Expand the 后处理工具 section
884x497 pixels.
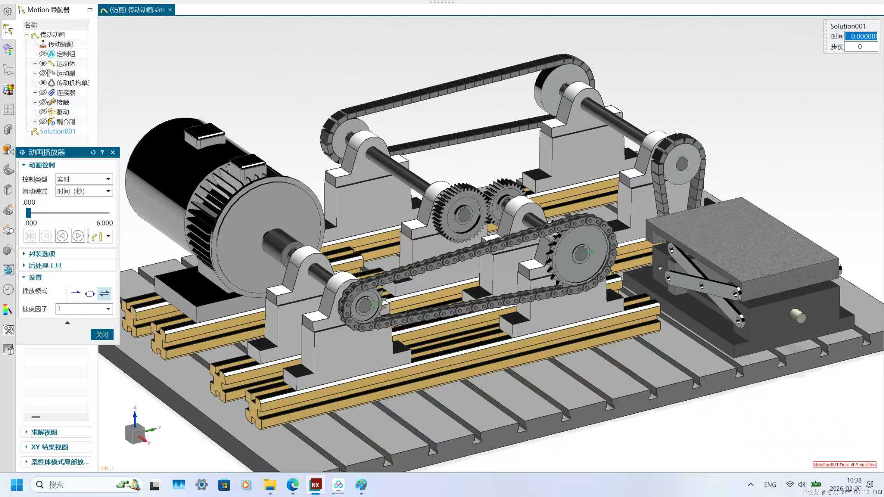[x=45, y=266]
